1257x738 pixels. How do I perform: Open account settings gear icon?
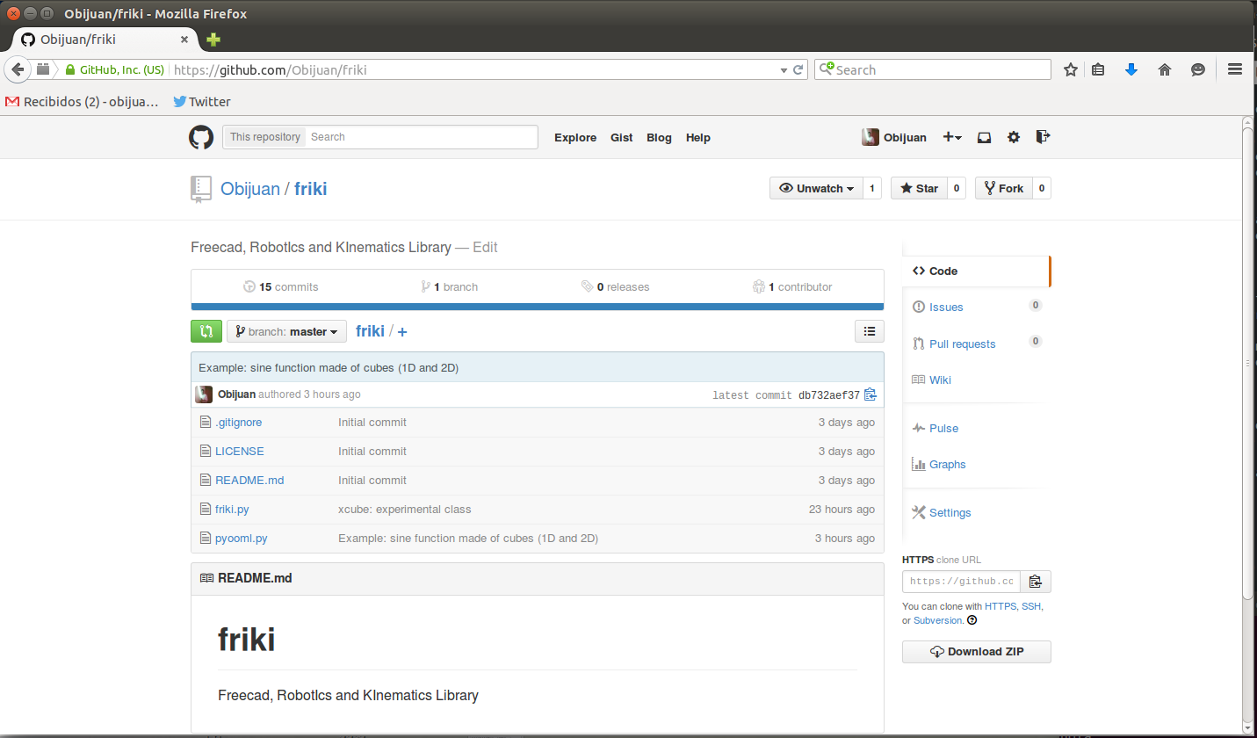[x=1014, y=137]
